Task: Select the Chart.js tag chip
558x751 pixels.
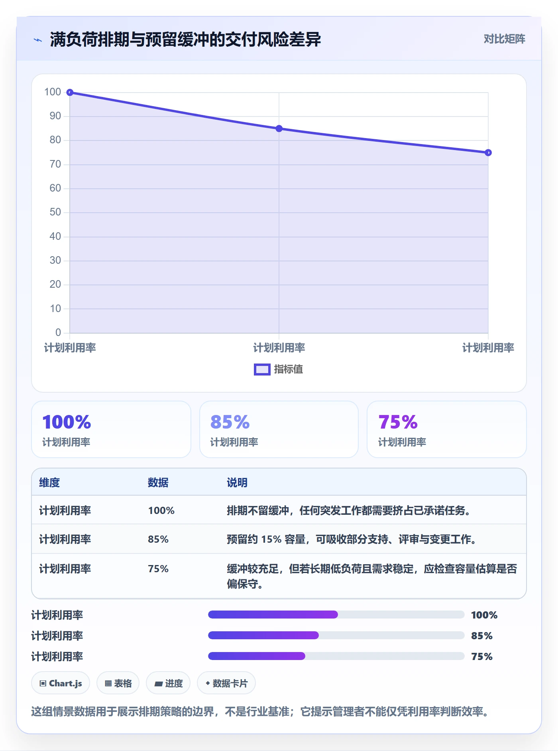Action: coord(61,683)
